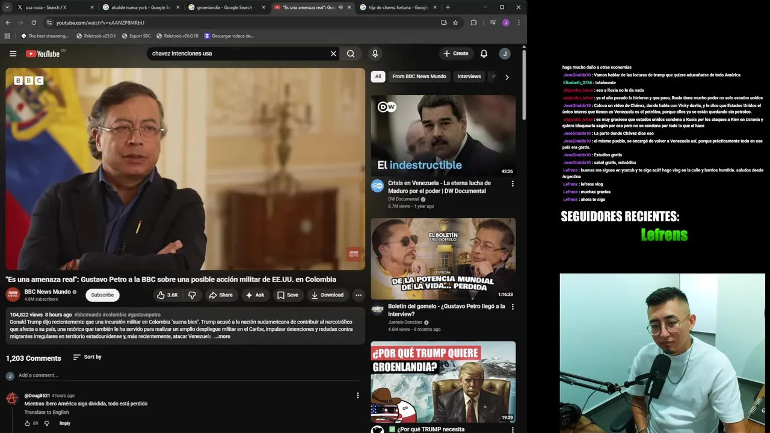Viewport: 770px width, 433px height.
Task: Switch to hija de chavez fortuna tab
Action: pyautogui.click(x=397, y=7)
